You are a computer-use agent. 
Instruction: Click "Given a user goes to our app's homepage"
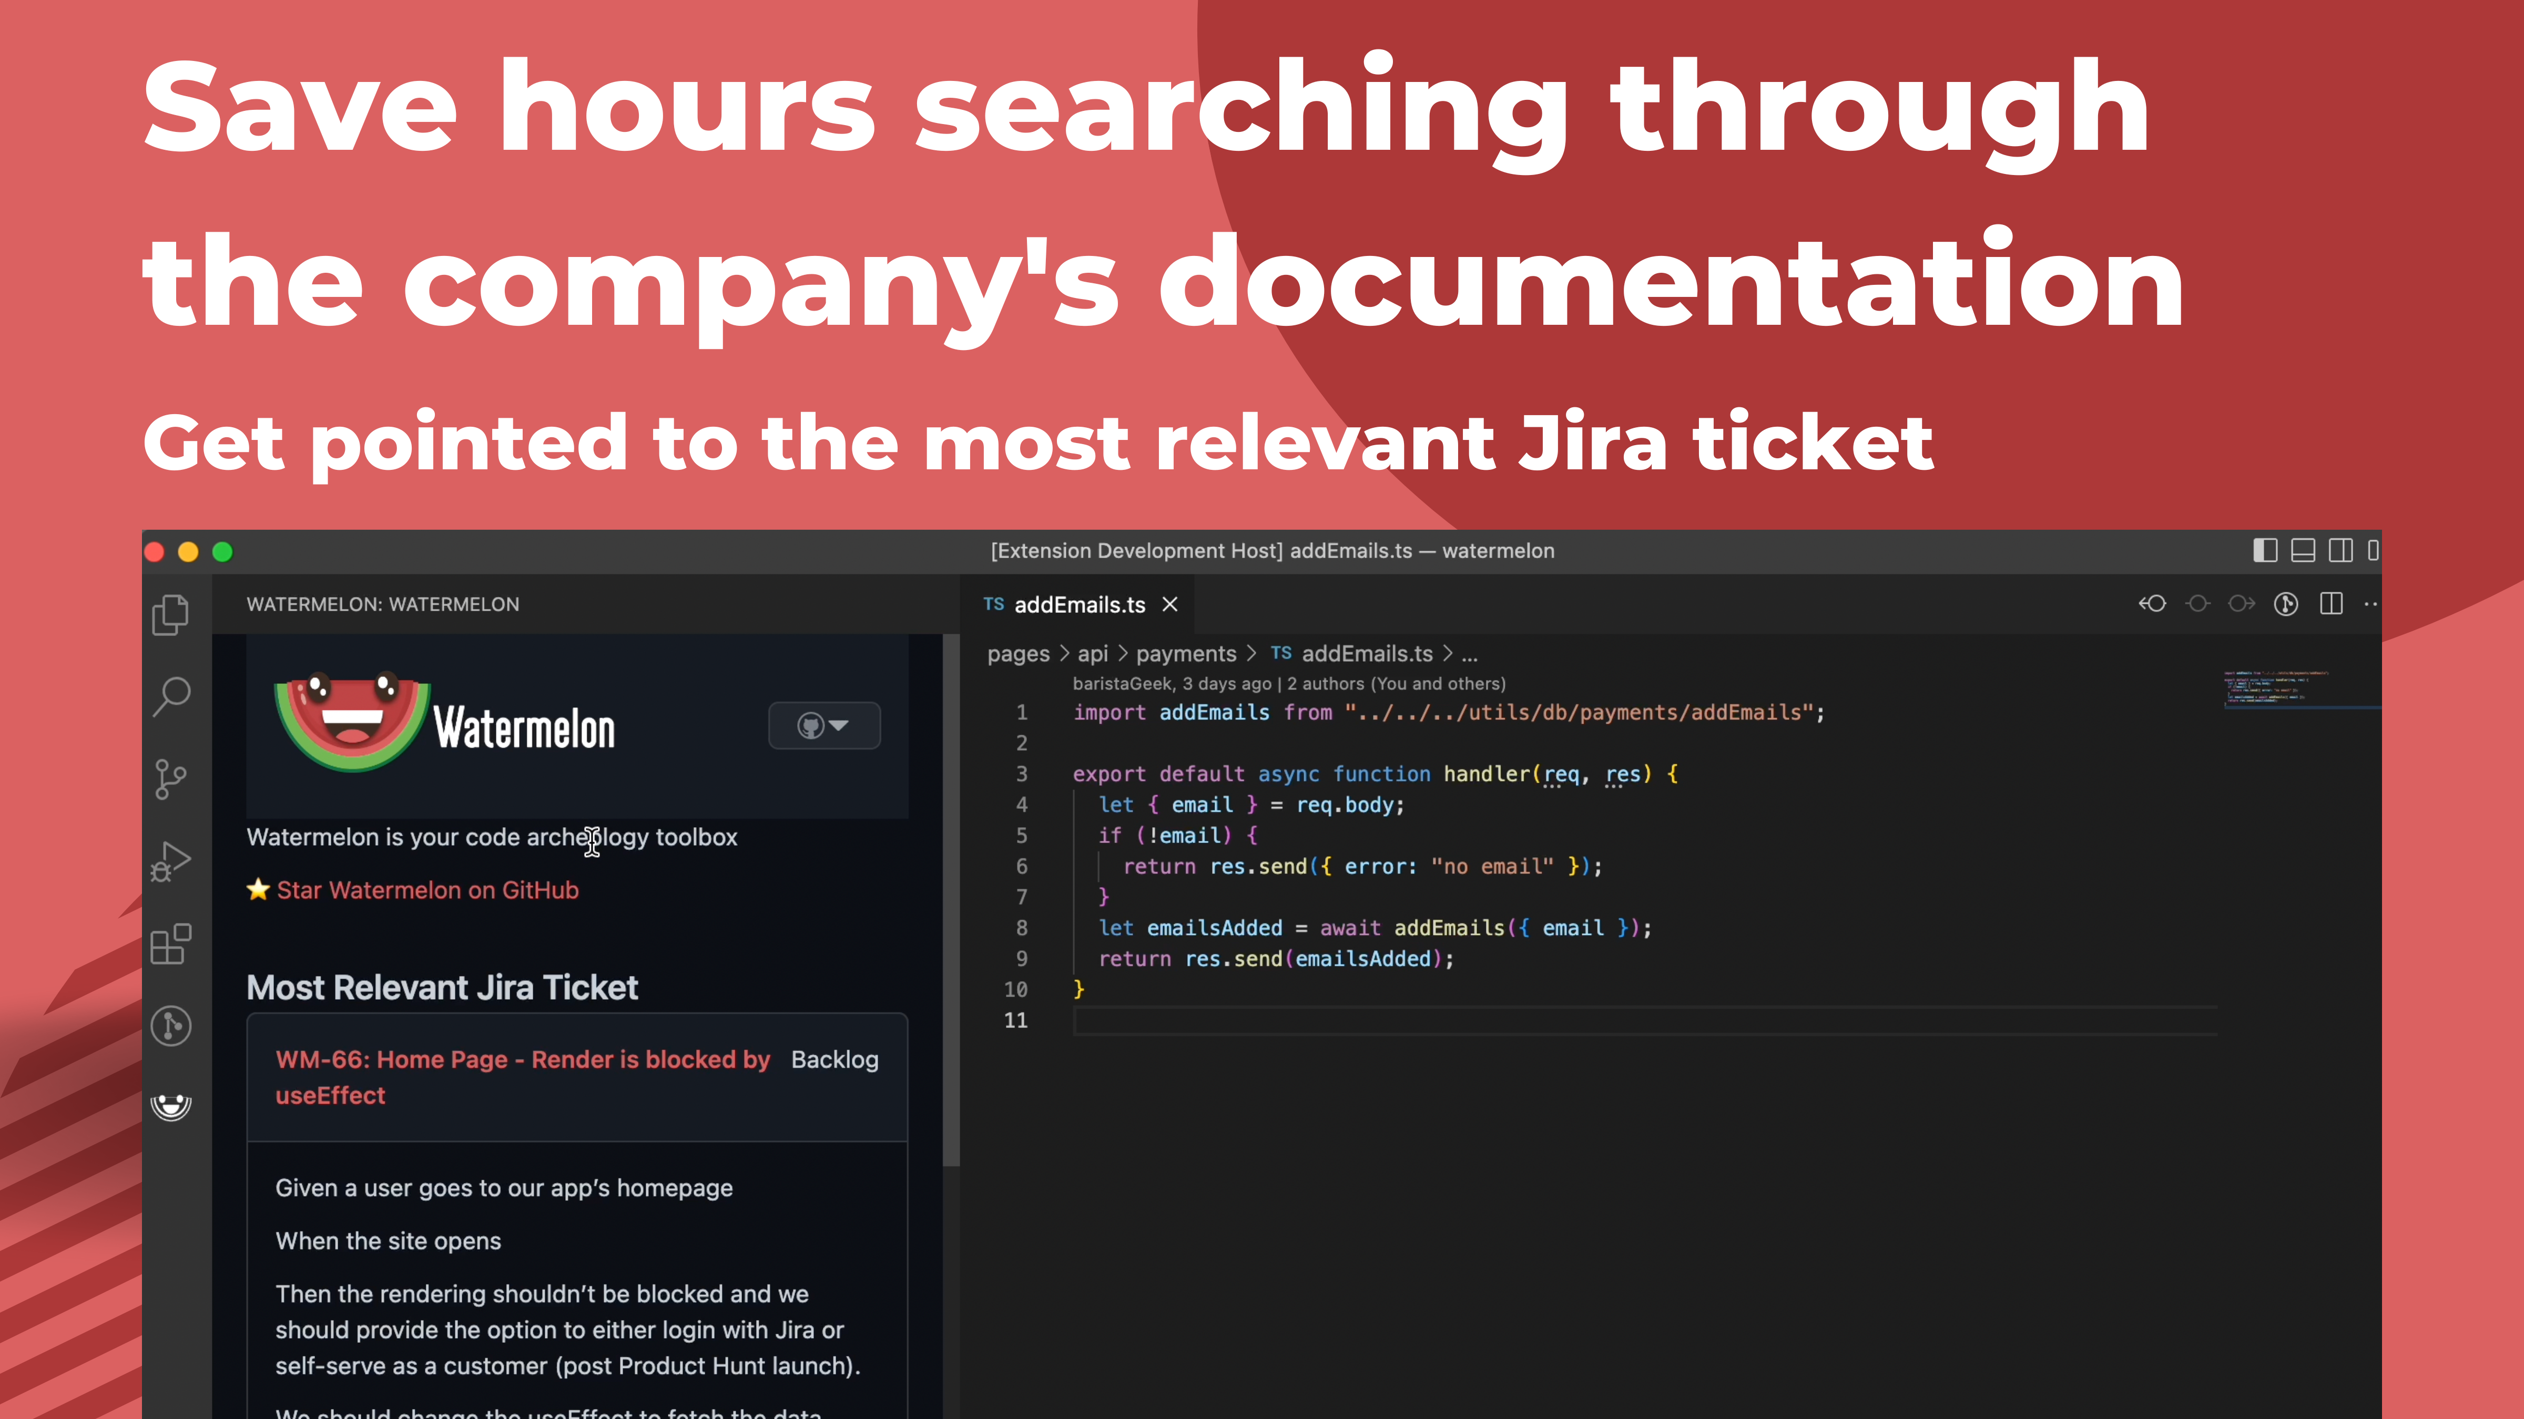click(504, 1188)
